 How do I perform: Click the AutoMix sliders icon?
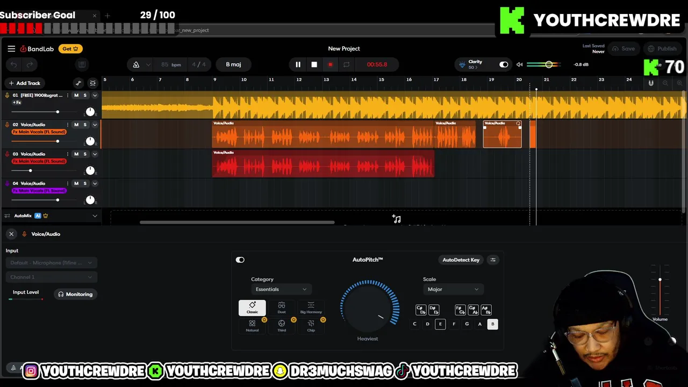click(7, 216)
